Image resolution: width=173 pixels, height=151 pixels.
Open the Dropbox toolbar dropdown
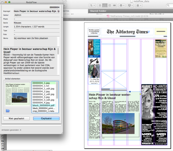click(130, 5)
